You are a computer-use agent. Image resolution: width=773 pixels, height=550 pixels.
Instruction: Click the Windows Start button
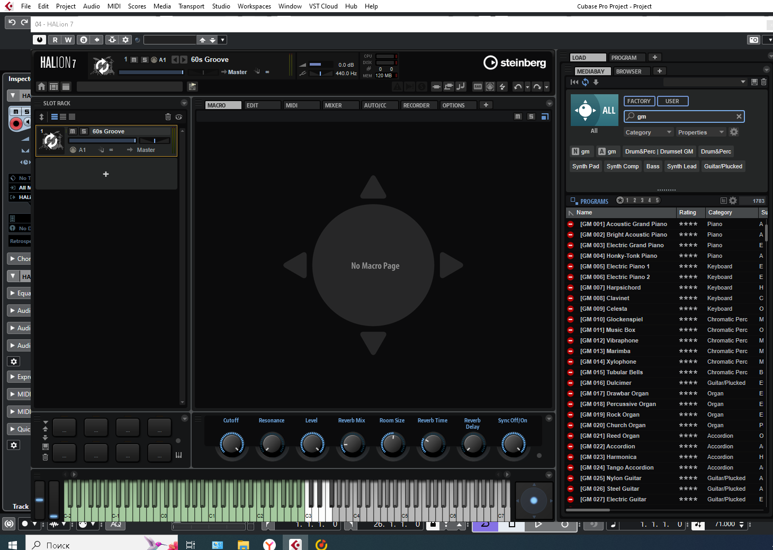point(13,544)
